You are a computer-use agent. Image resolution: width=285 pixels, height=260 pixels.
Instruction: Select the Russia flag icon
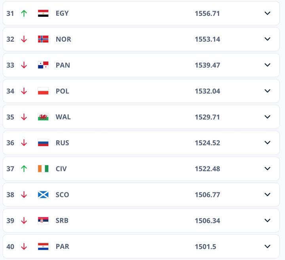click(x=43, y=143)
